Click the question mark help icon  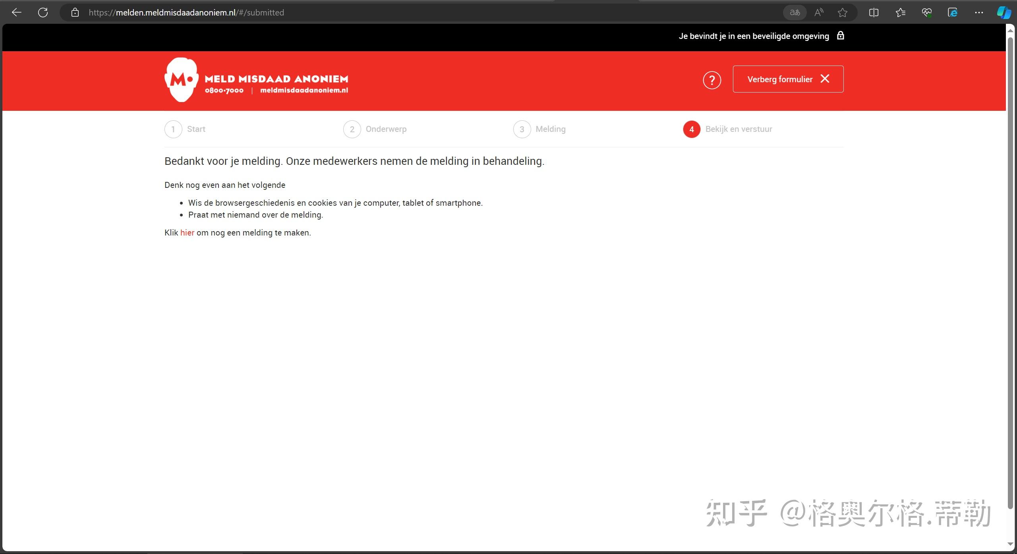tap(712, 80)
